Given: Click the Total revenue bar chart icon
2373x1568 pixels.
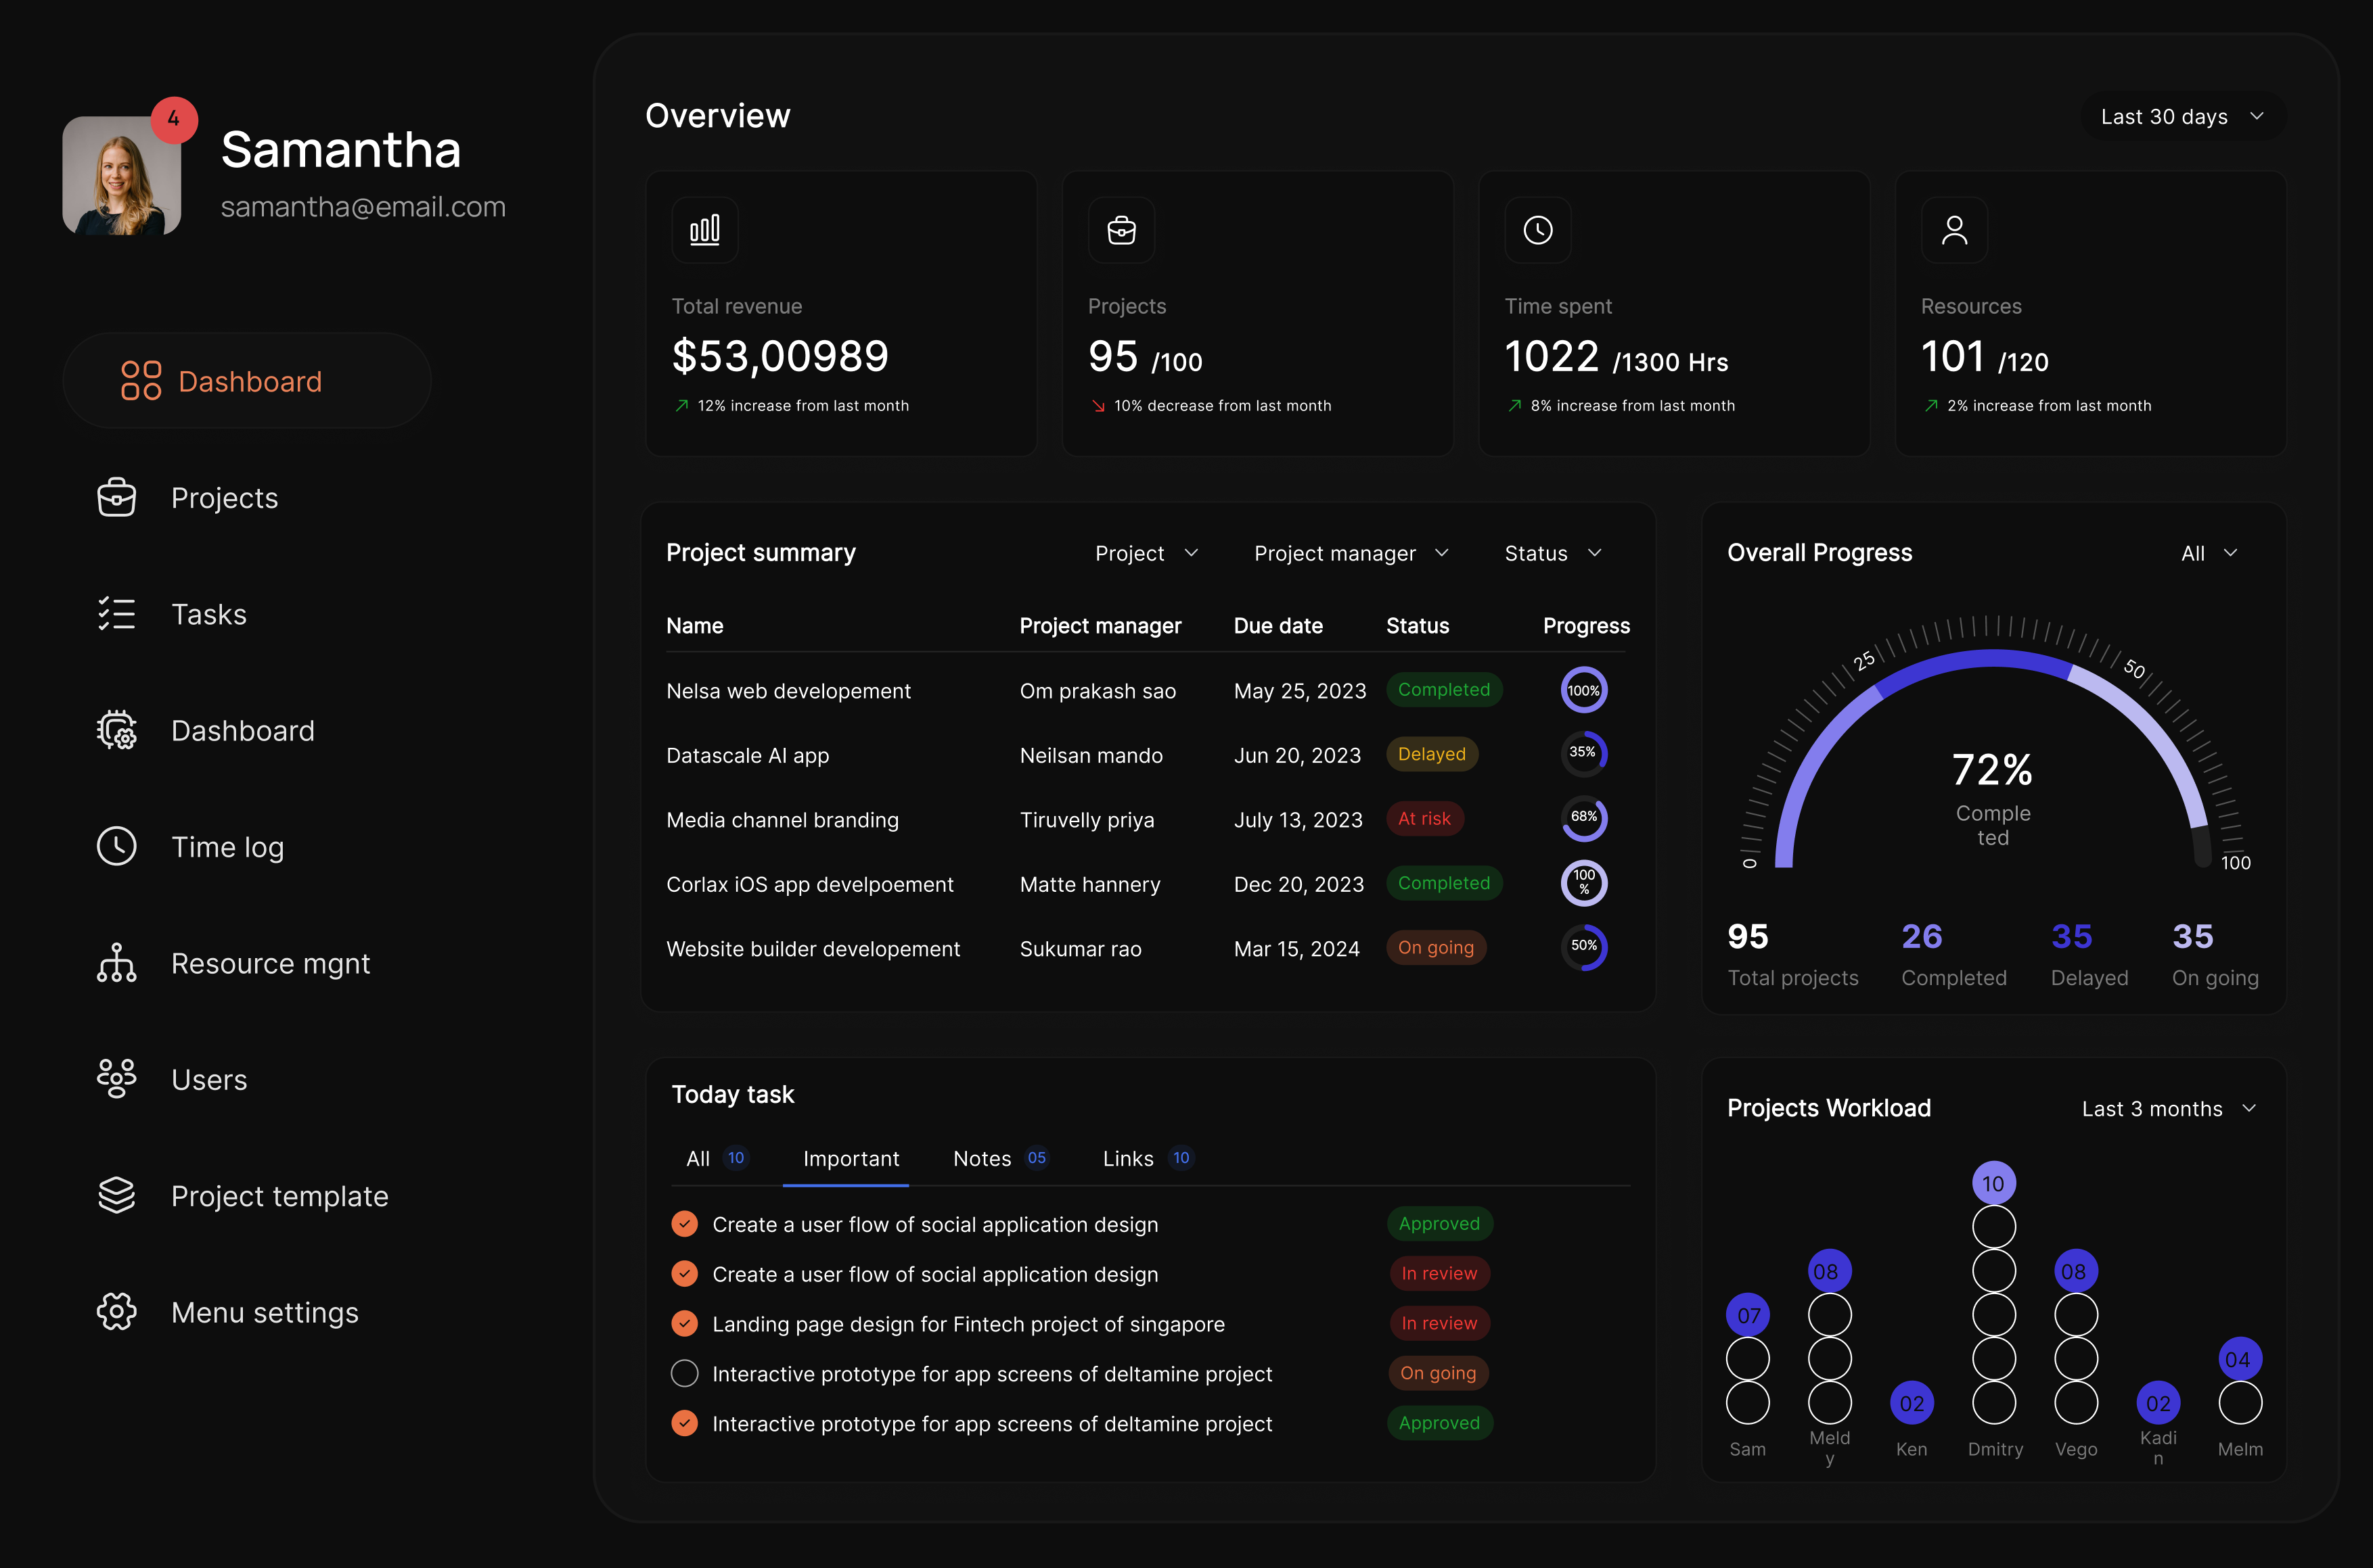Looking at the screenshot, I should pos(704,229).
